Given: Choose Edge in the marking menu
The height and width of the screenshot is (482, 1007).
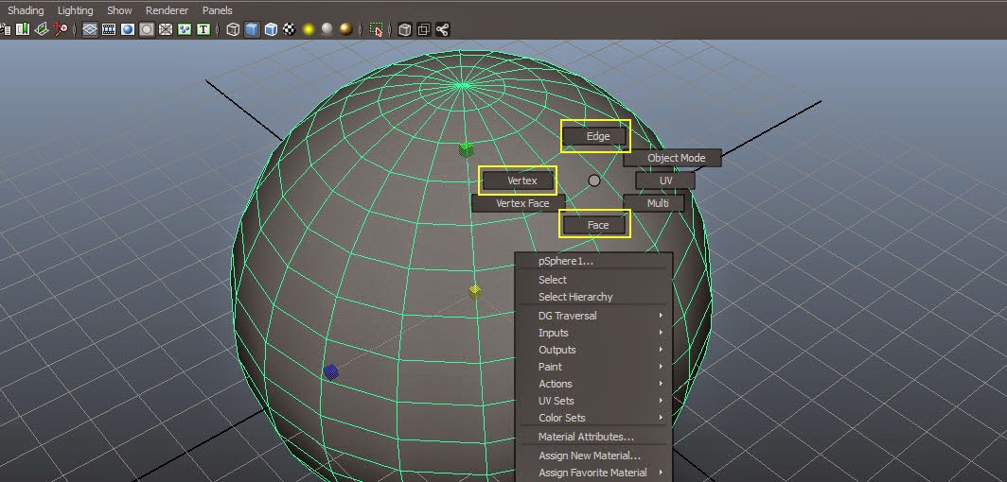Looking at the screenshot, I should click(597, 137).
